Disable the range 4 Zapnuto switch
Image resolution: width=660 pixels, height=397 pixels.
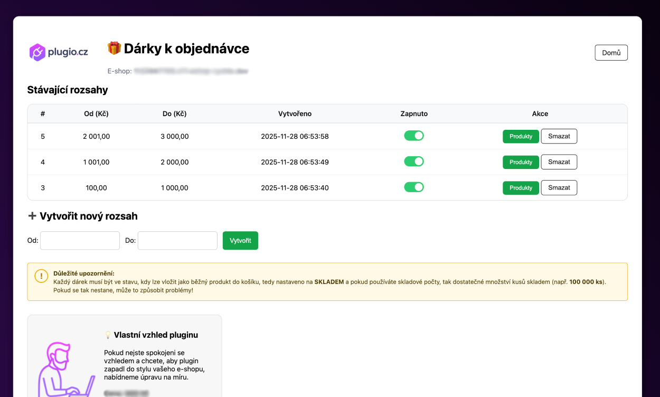[414, 162]
